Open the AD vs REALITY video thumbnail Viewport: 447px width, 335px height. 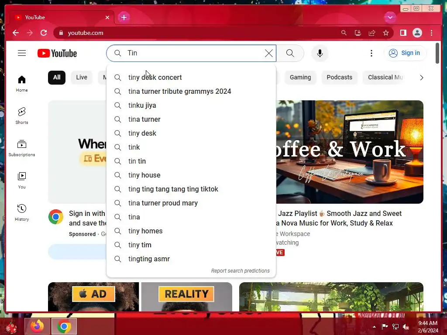click(x=140, y=297)
